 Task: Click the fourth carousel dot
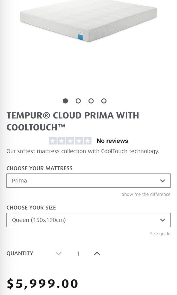pyautogui.click(x=104, y=101)
